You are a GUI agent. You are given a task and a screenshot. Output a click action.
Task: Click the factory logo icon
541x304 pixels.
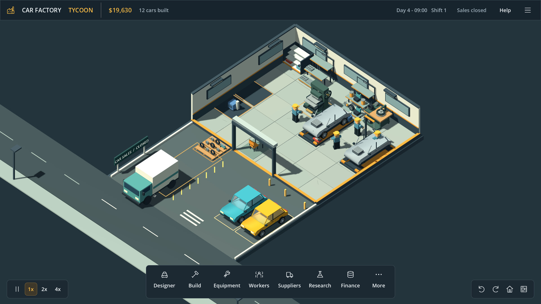pyautogui.click(x=11, y=10)
